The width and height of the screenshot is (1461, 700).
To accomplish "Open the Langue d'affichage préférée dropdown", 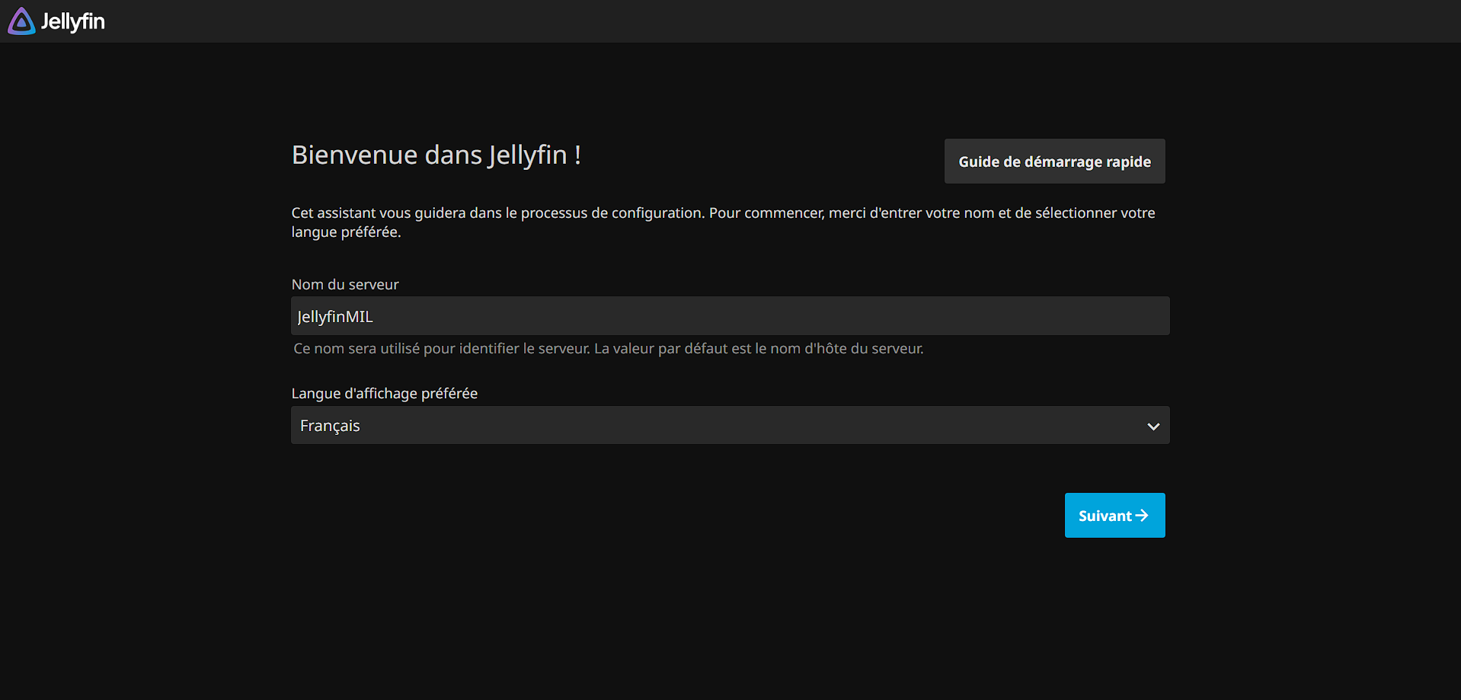I will point(730,425).
